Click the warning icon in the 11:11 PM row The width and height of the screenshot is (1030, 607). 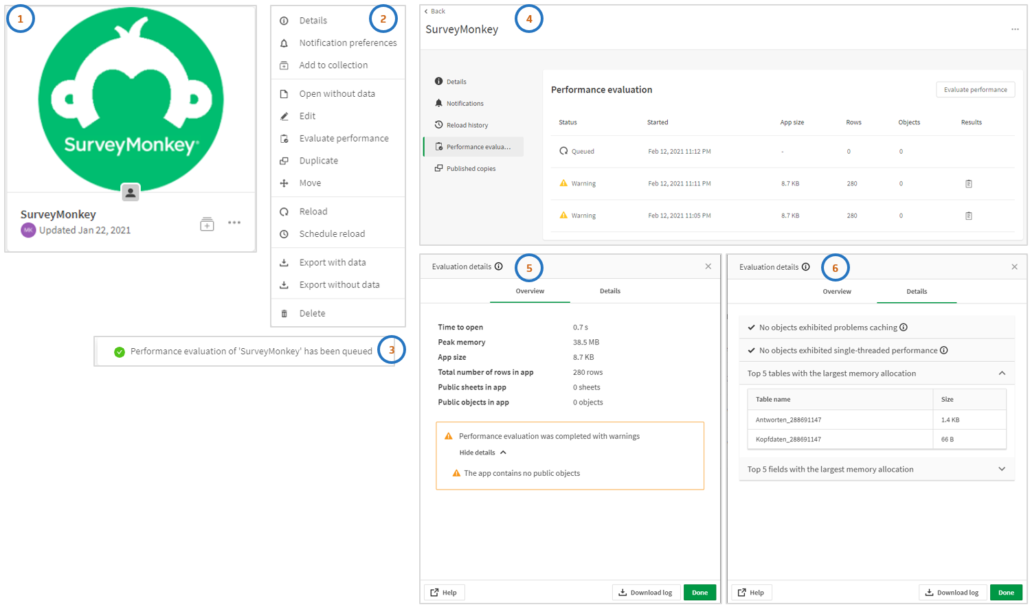point(563,183)
